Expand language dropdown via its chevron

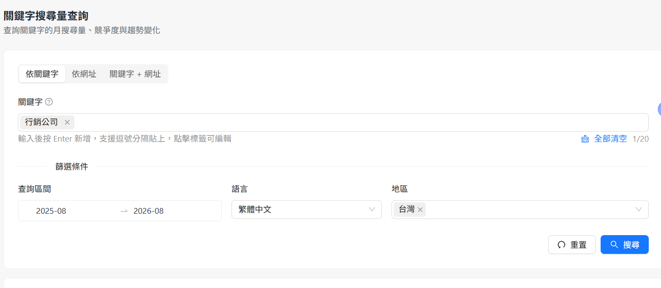coord(372,209)
